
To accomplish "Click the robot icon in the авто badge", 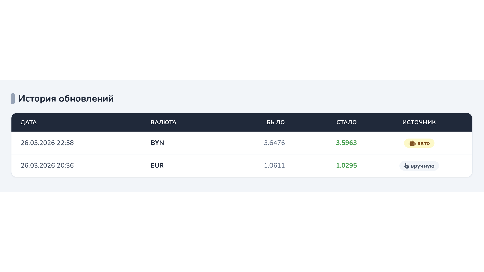I will pyautogui.click(x=412, y=143).
